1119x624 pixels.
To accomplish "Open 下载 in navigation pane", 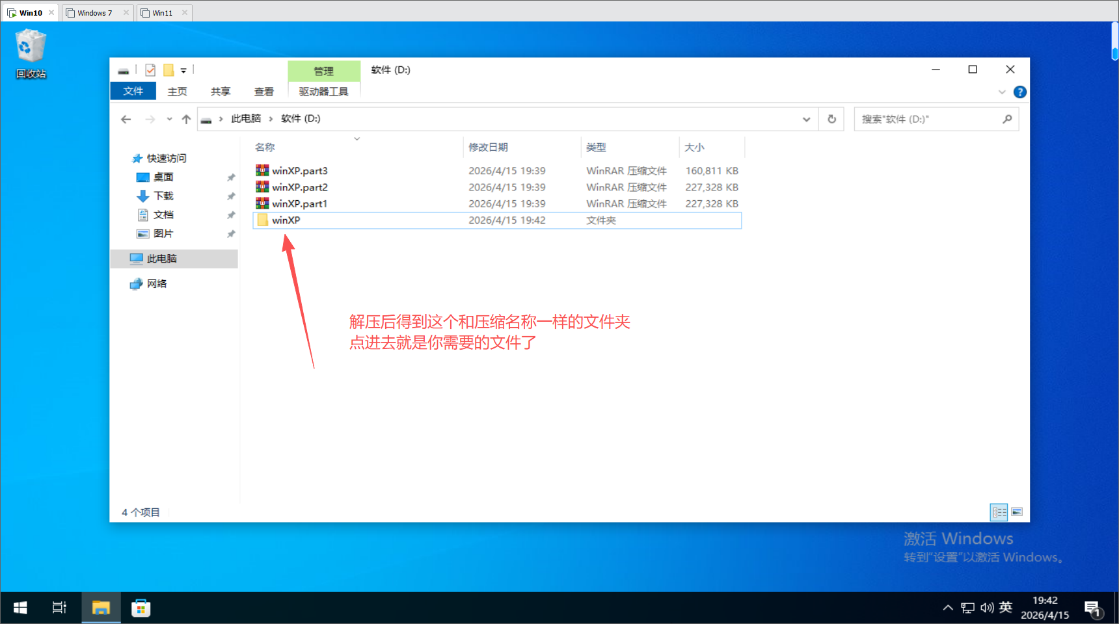I will coord(163,196).
